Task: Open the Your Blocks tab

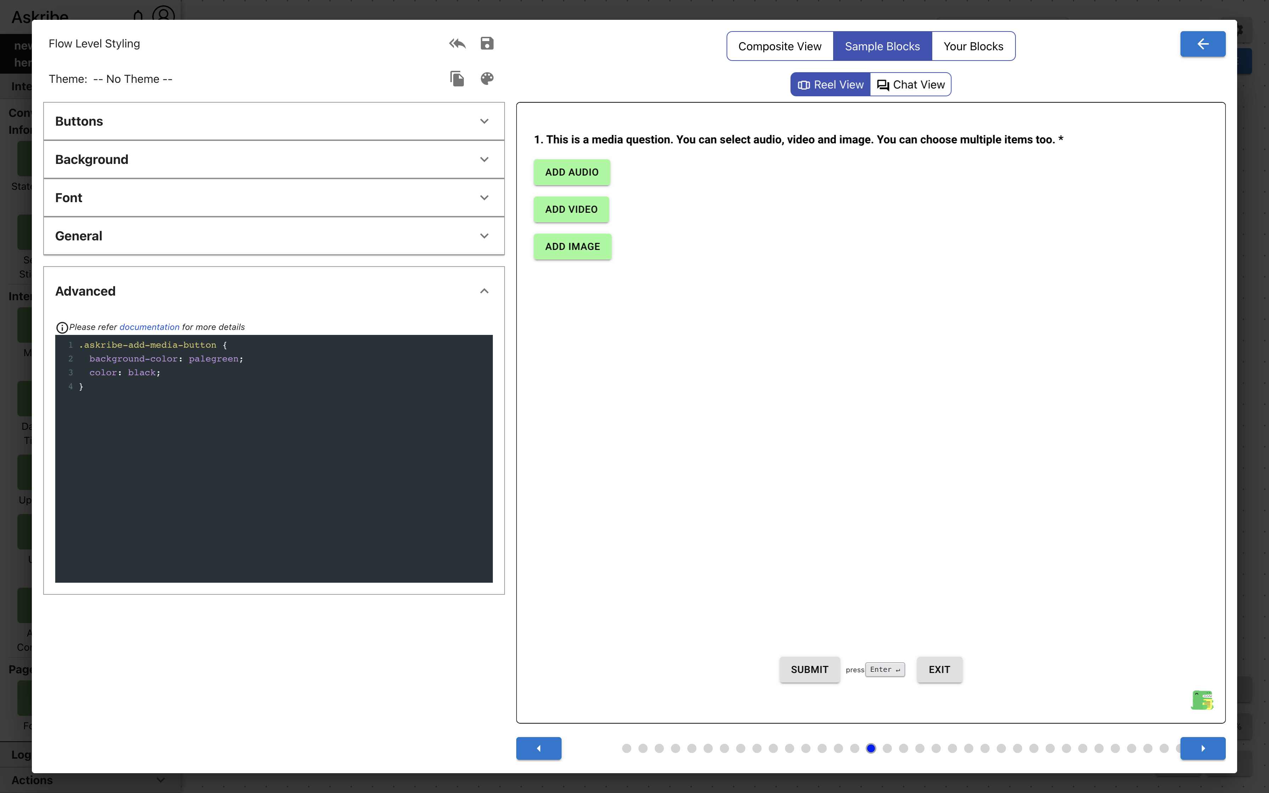Action: pyautogui.click(x=973, y=47)
